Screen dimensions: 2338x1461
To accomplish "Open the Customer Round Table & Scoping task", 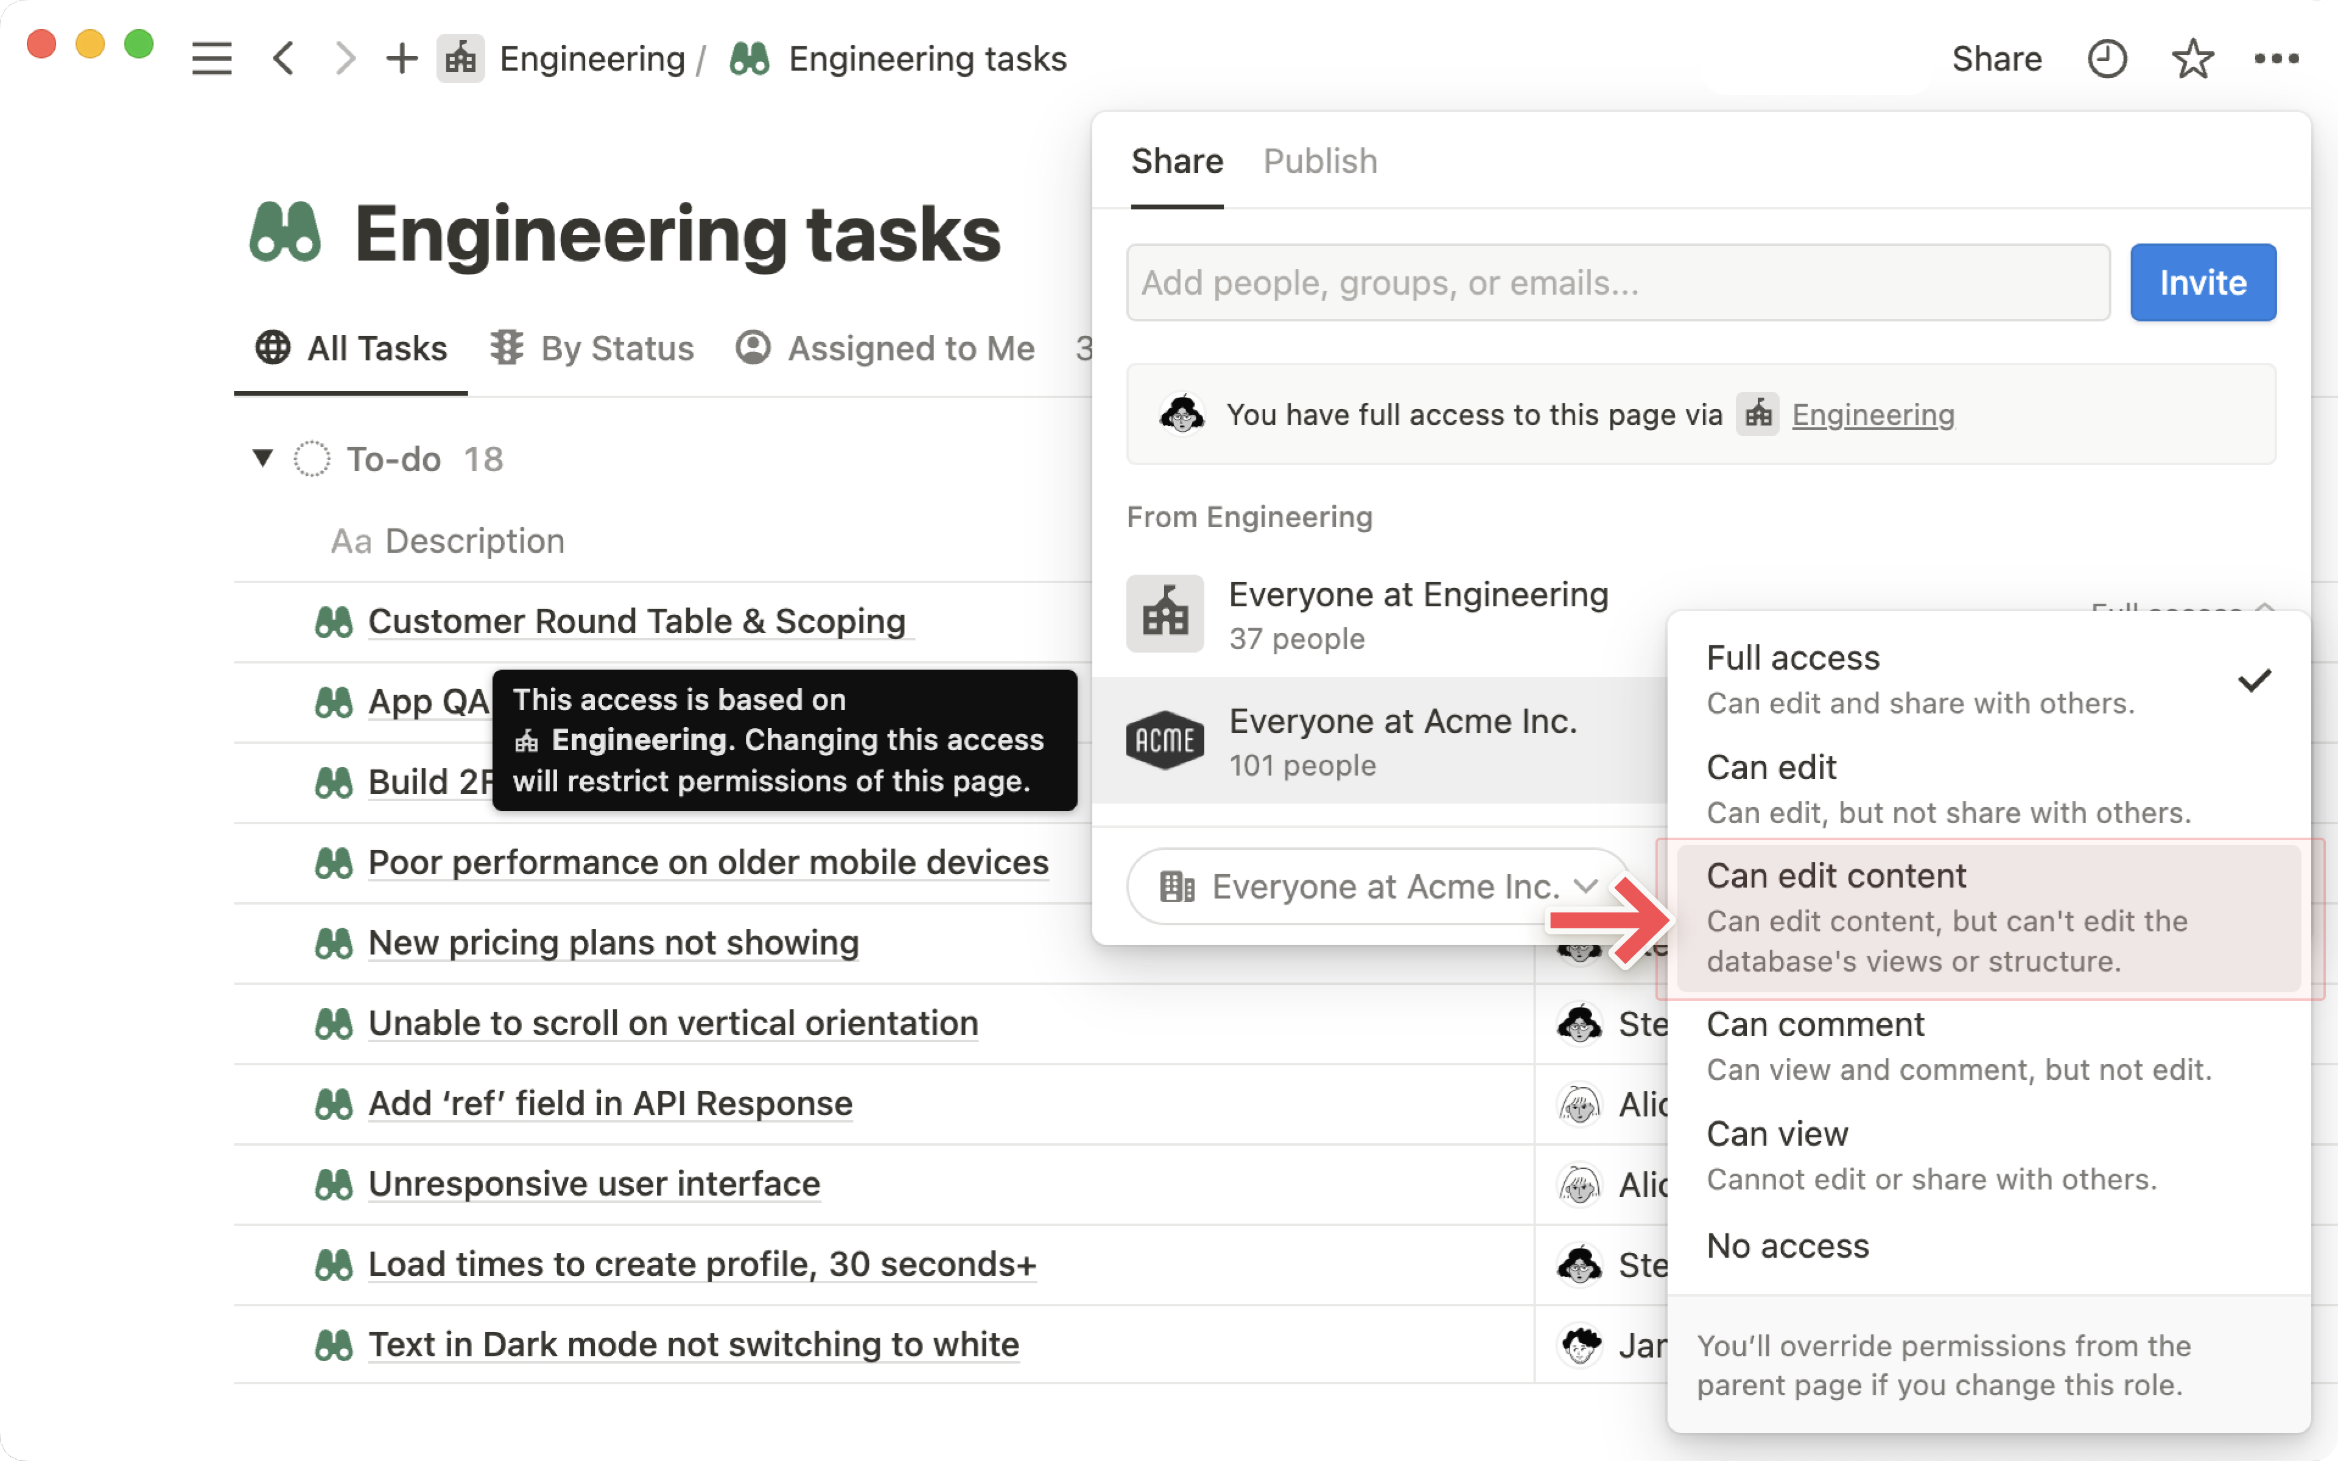I will coord(637,622).
